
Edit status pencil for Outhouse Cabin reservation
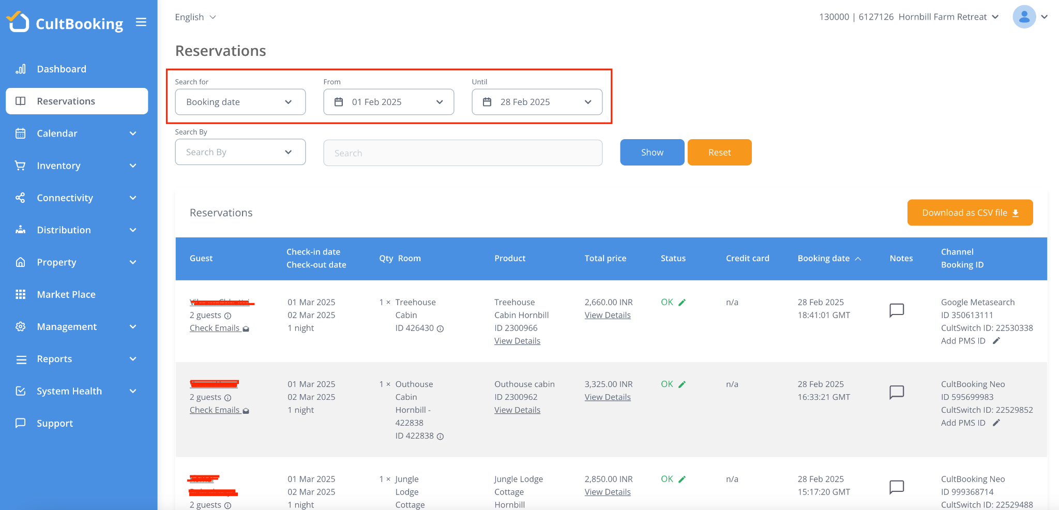(682, 384)
